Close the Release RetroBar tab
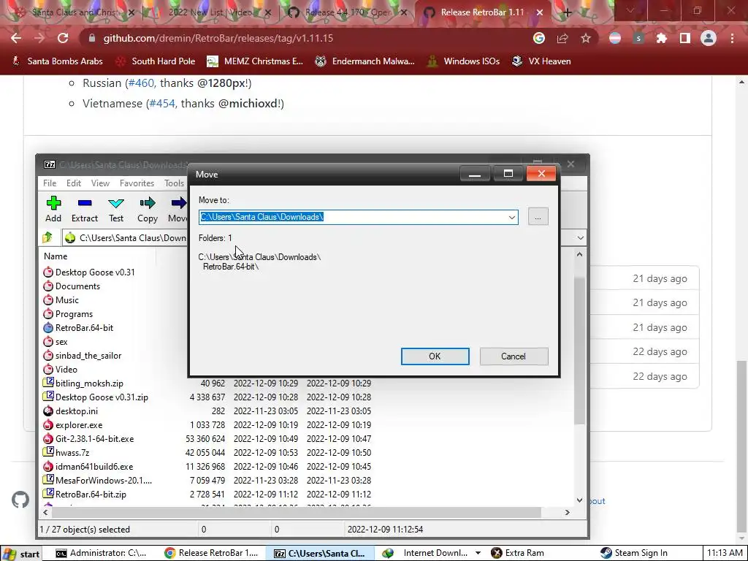Screen dimensions: 748x561 coord(540,12)
